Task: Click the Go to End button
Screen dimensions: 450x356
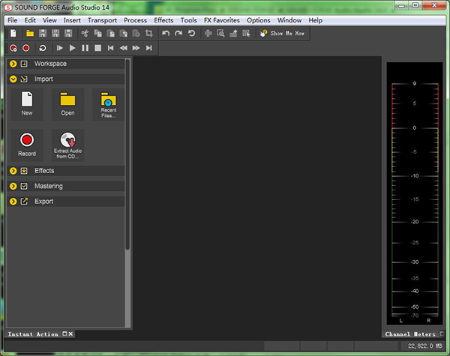Action: point(148,48)
